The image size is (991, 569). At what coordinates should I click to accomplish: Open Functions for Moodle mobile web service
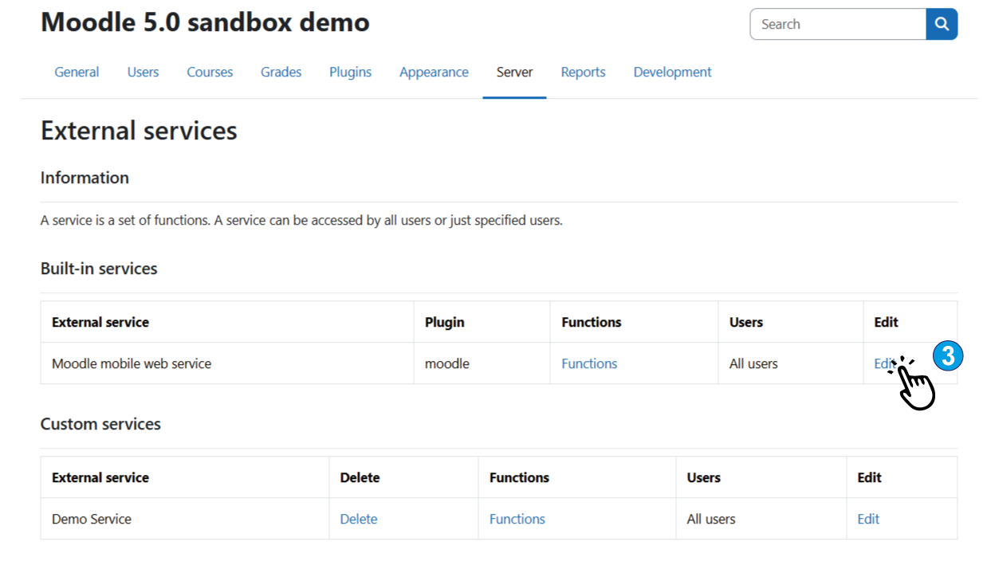pos(589,364)
